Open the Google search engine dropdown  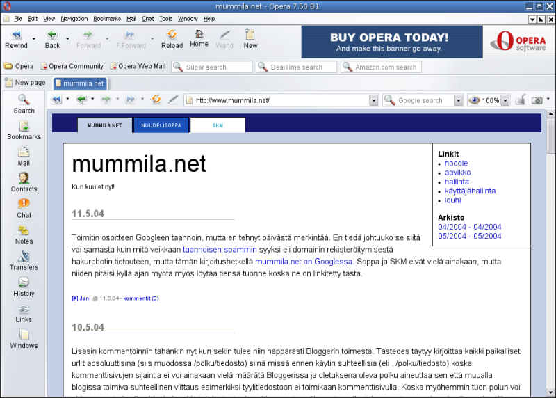pos(458,100)
